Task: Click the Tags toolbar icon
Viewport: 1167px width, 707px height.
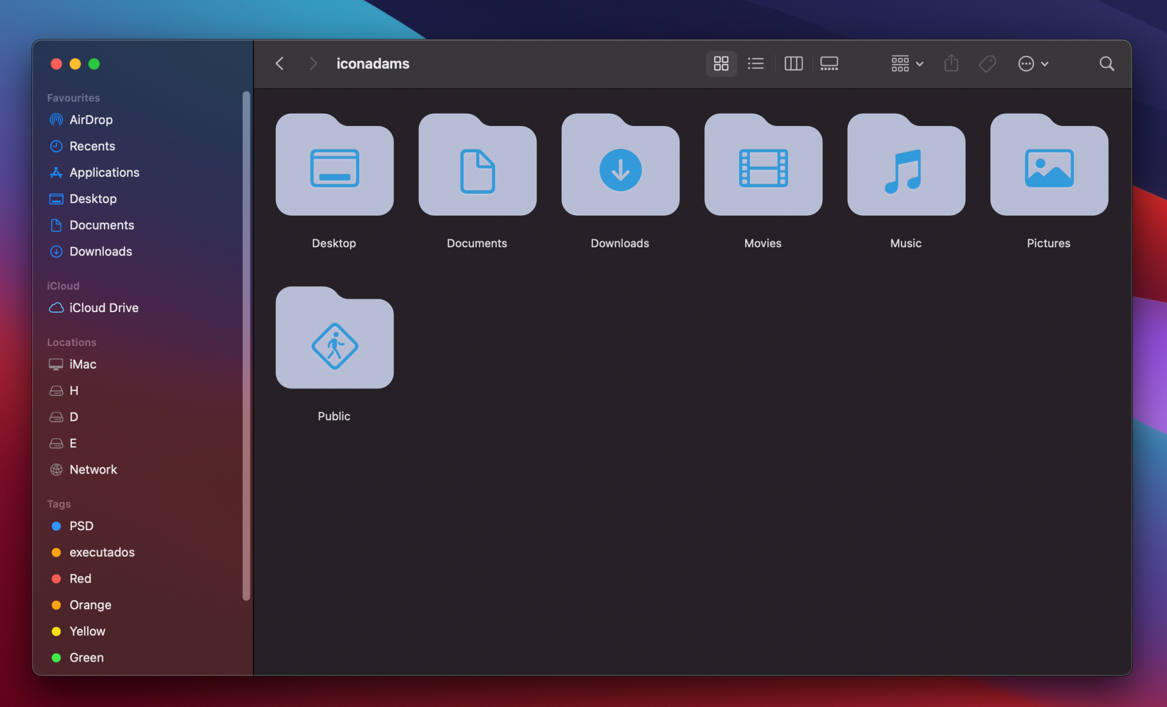Action: point(987,64)
